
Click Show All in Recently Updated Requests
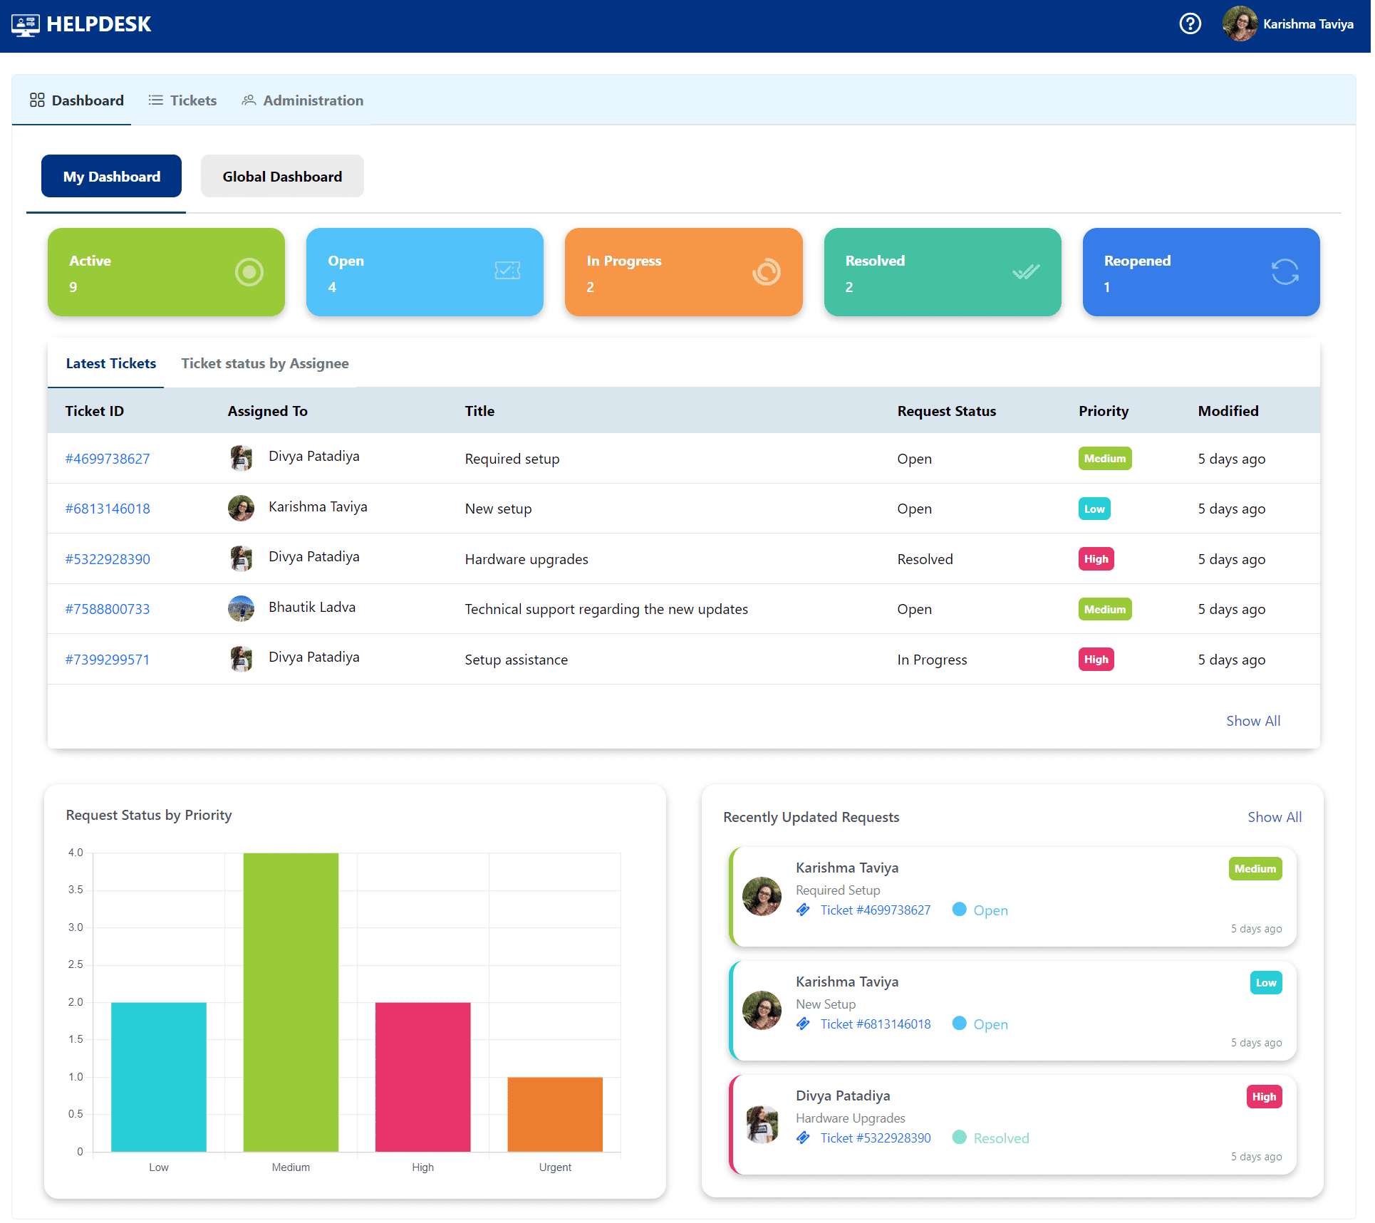[1274, 817]
